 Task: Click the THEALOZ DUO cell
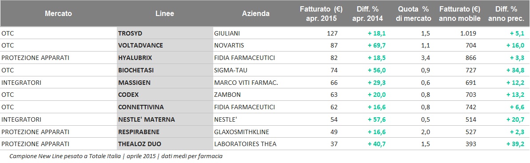pyautogui.click(x=165, y=144)
